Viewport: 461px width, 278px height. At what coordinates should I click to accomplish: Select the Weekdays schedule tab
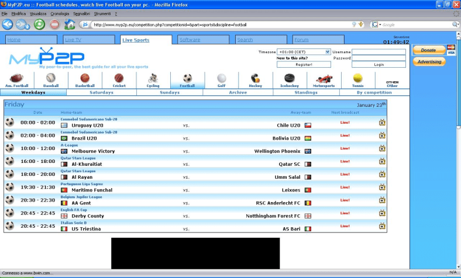33,92
